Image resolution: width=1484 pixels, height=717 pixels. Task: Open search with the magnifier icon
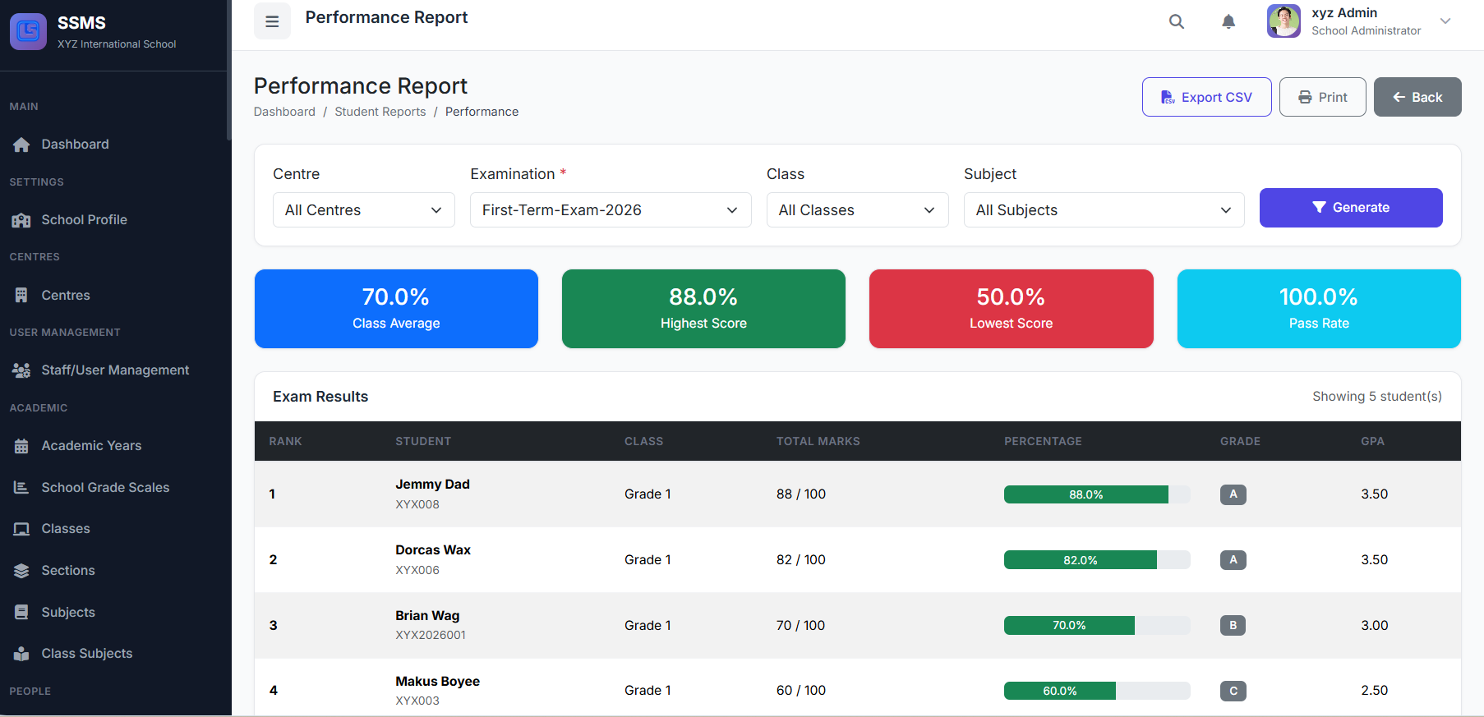[1177, 21]
